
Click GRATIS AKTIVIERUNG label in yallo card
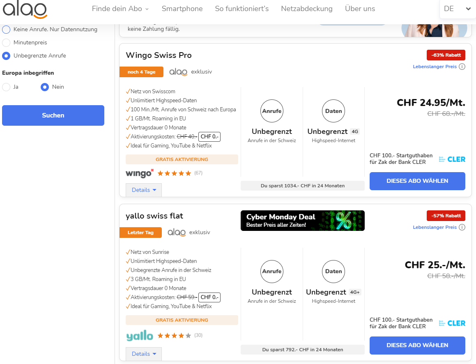point(182,320)
